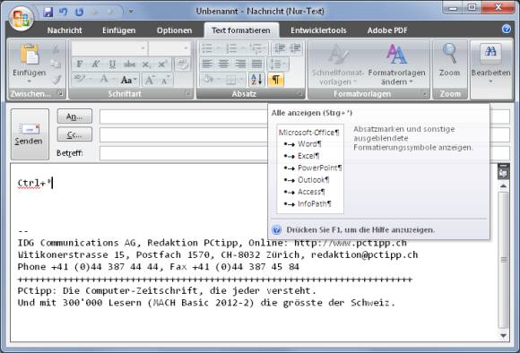The width and height of the screenshot is (520, 353).
Task: Open the Absatz group dialog launcher
Action: click(x=299, y=94)
